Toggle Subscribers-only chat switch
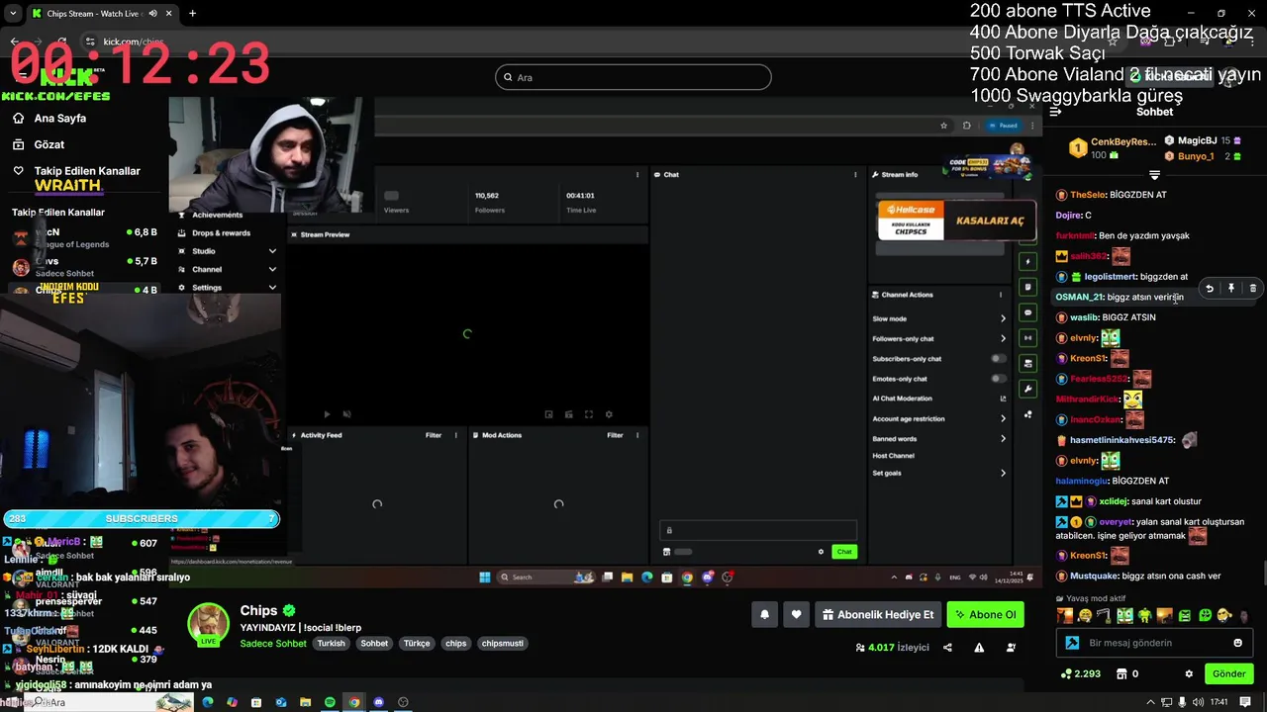Viewport: 1267px width, 712px height. 999,359
